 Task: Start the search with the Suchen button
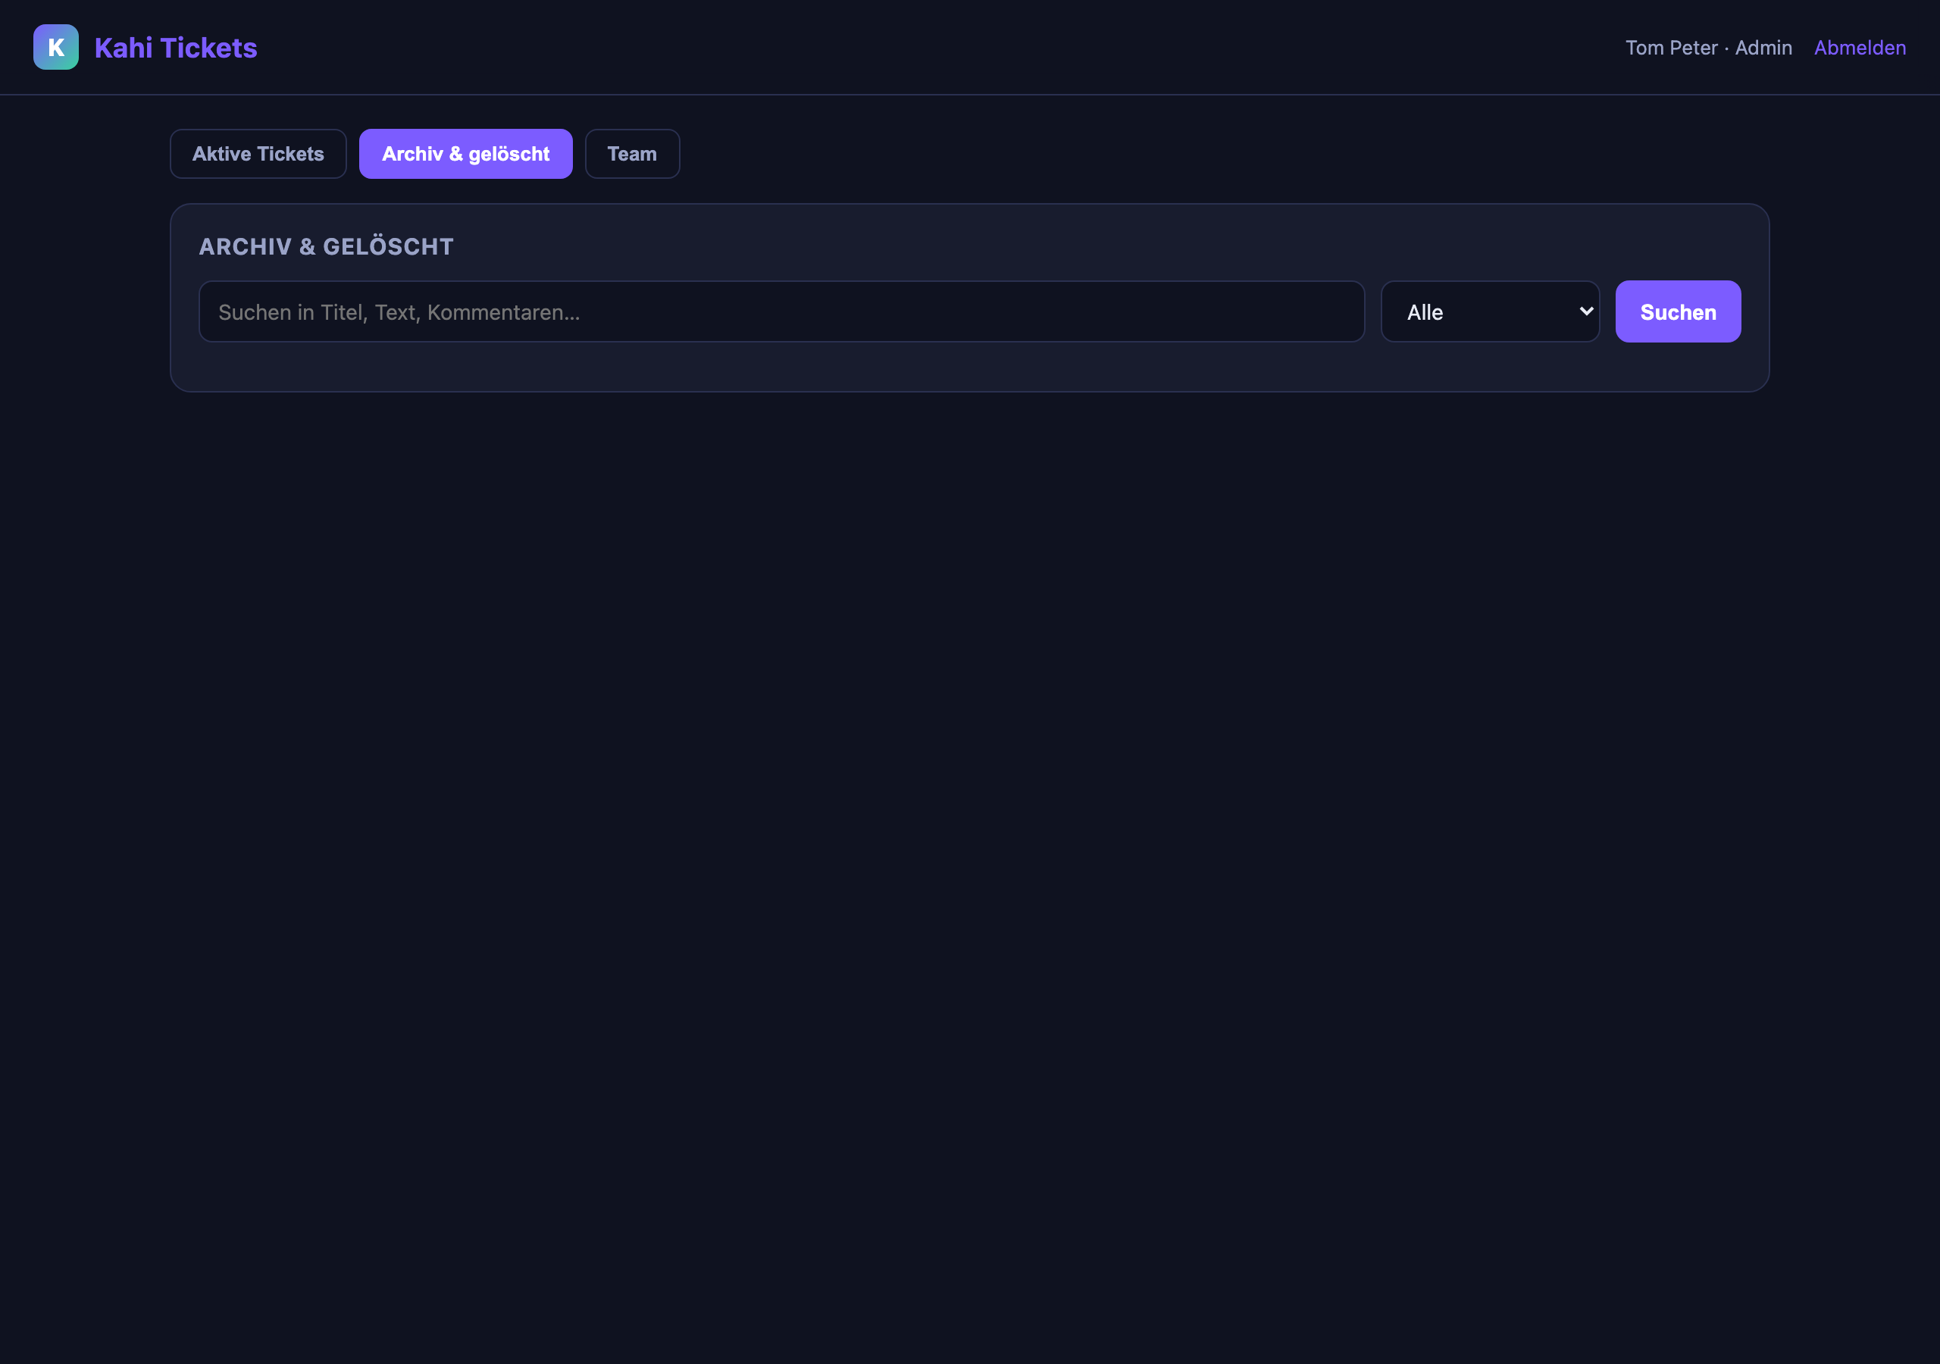(1677, 312)
